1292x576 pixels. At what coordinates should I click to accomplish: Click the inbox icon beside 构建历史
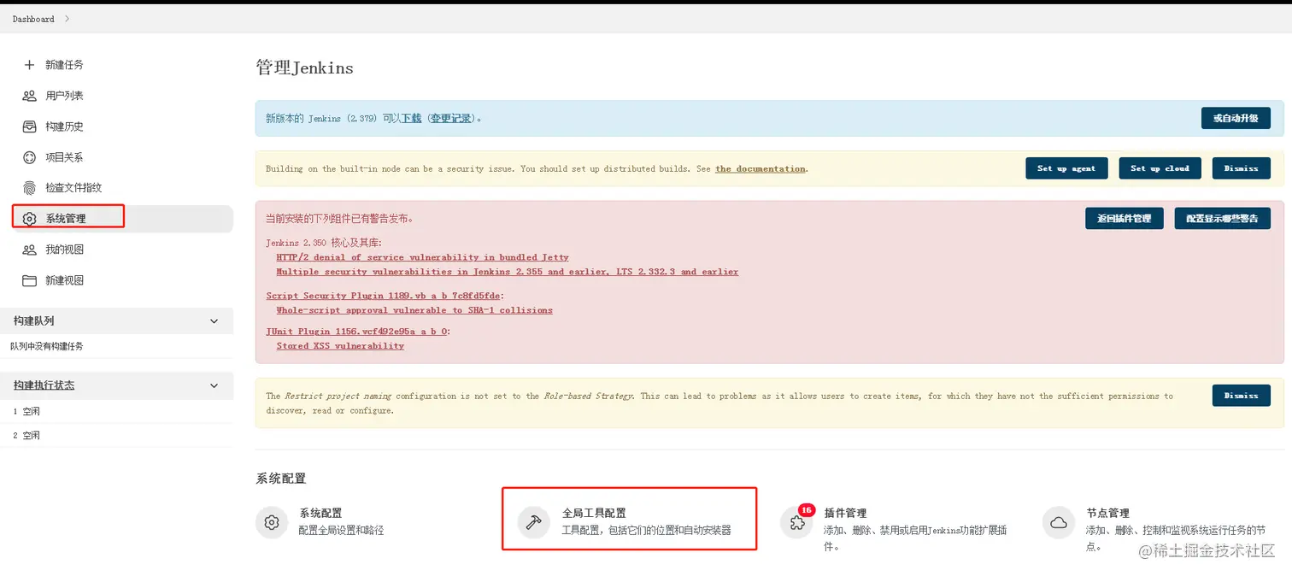(x=29, y=126)
